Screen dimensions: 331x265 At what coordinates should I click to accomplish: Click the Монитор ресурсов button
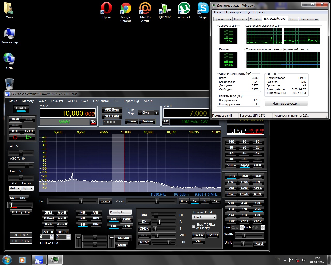(x=286, y=104)
